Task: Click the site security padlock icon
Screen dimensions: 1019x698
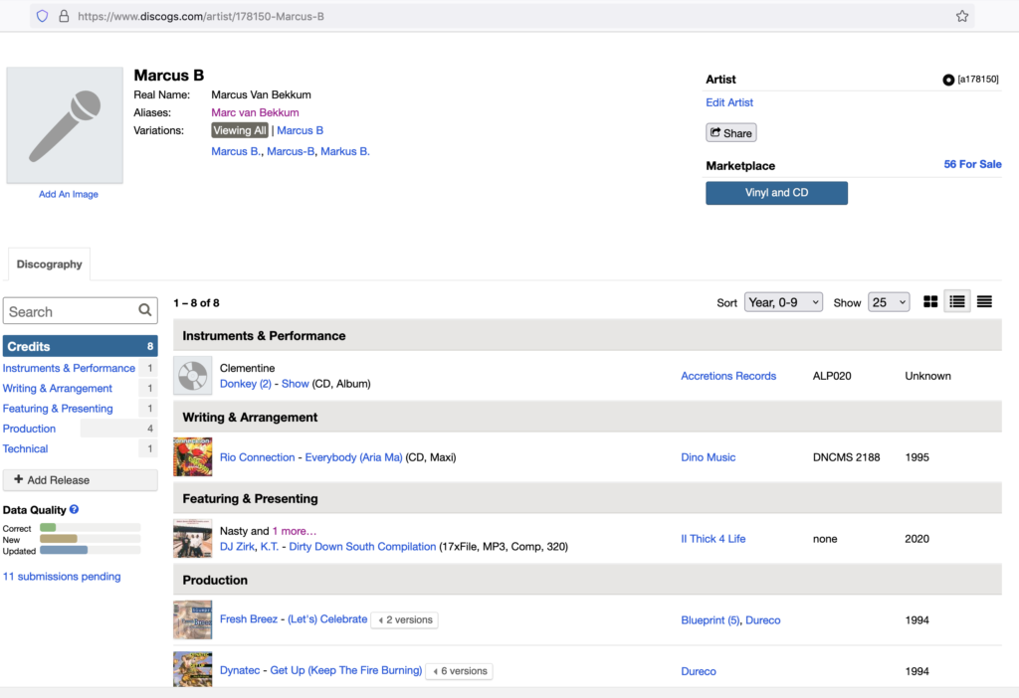Action: pos(64,16)
